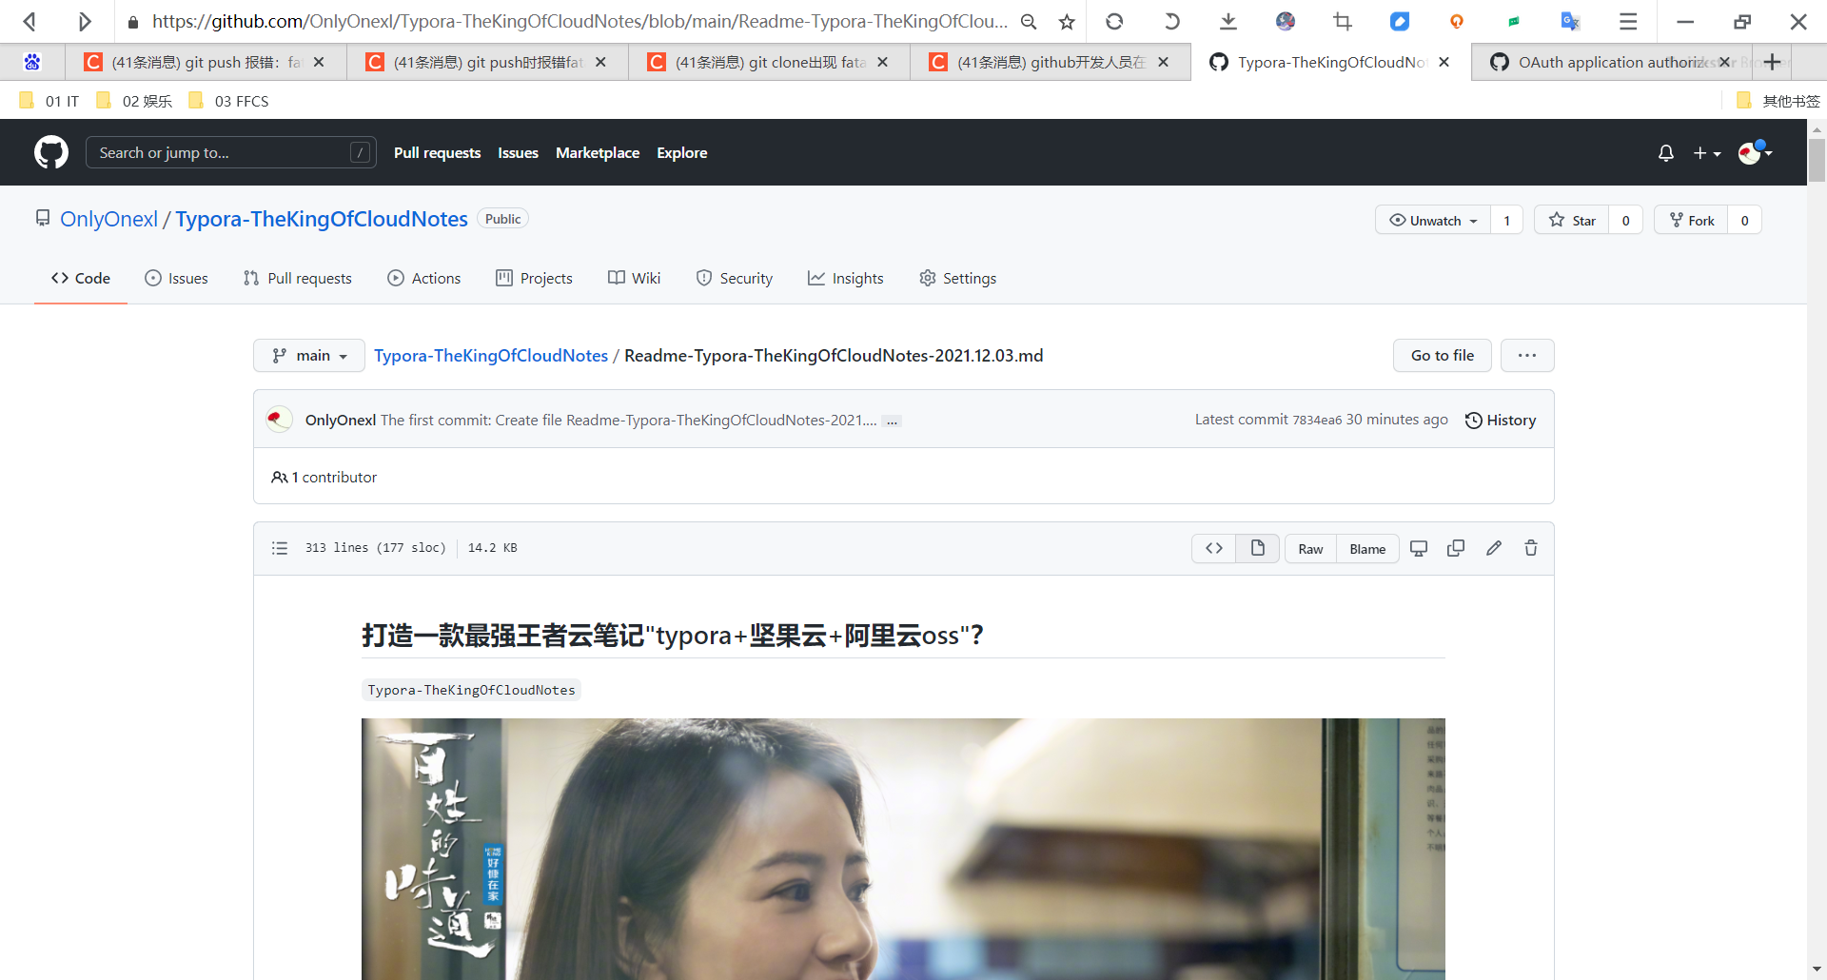Star this repository
This screenshot has height=980, width=1827.
pyautogui.click(x=1572, y=221)
